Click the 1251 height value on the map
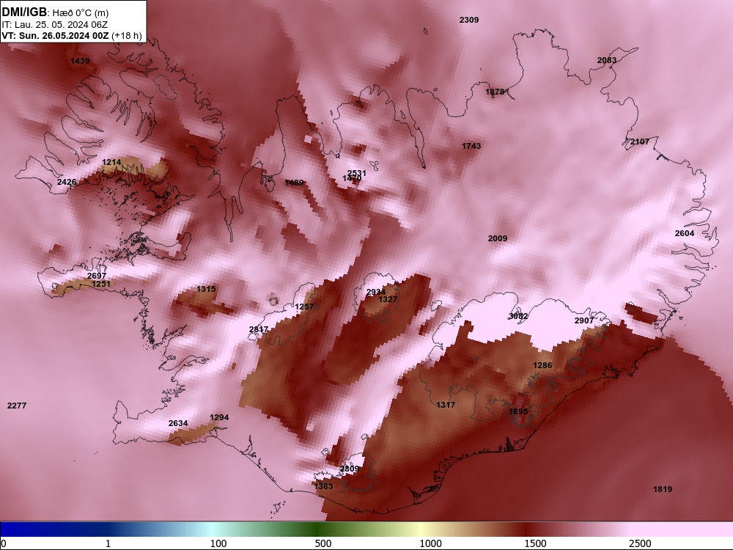Viewport: 733px width, 550px height. pyautogui.click(x=101, y=284)
